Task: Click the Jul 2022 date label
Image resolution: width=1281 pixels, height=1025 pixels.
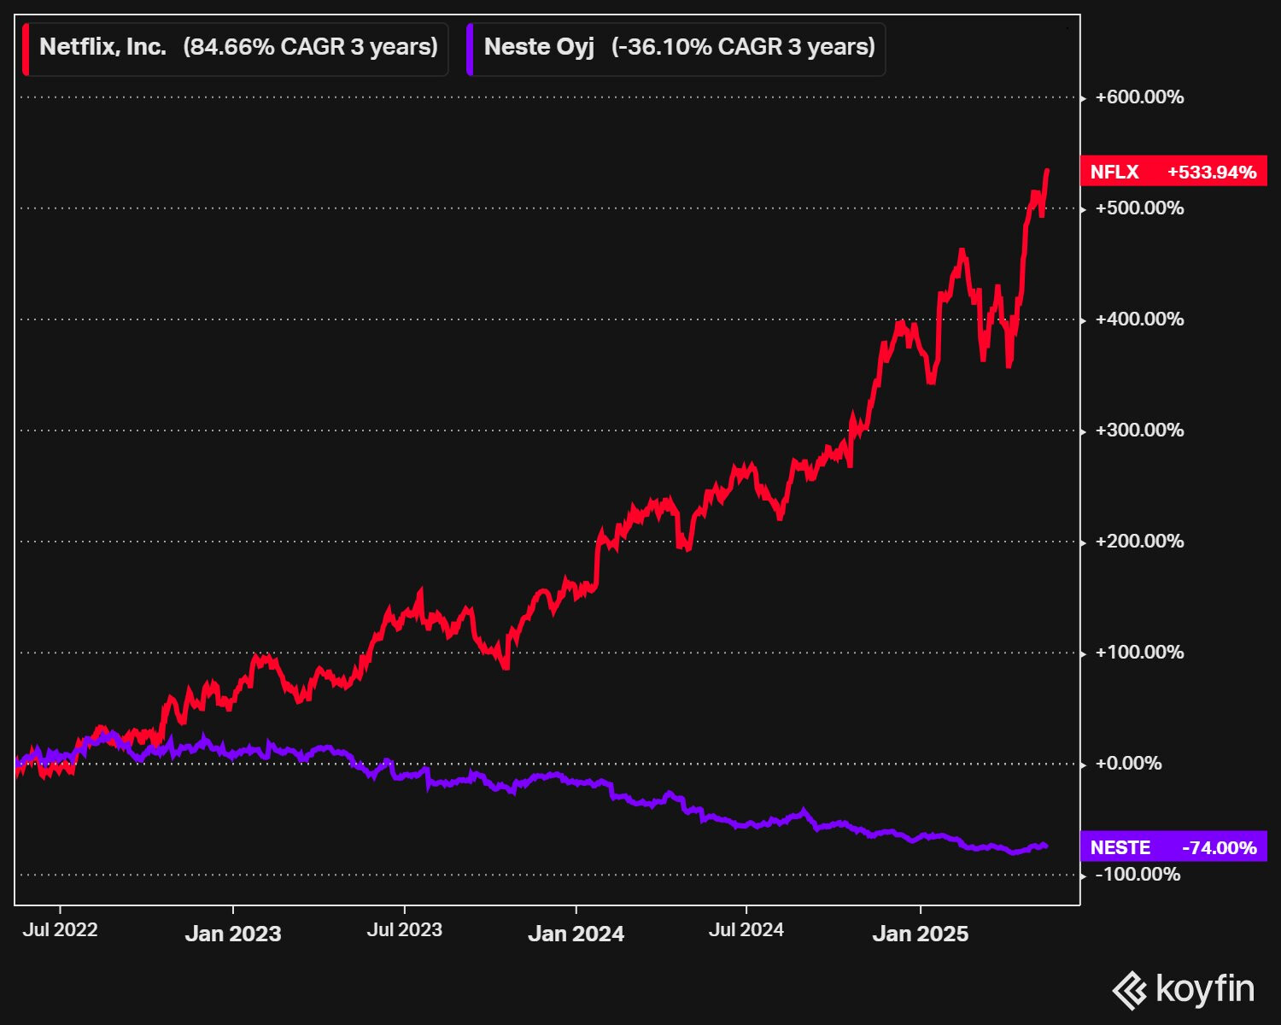Action: (x=60, y=930)
